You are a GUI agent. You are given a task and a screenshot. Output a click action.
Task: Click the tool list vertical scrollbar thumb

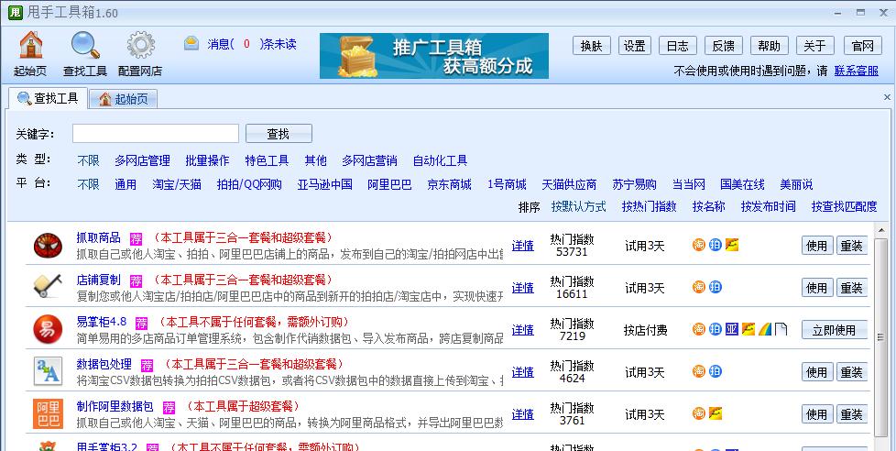pos(880,337)
